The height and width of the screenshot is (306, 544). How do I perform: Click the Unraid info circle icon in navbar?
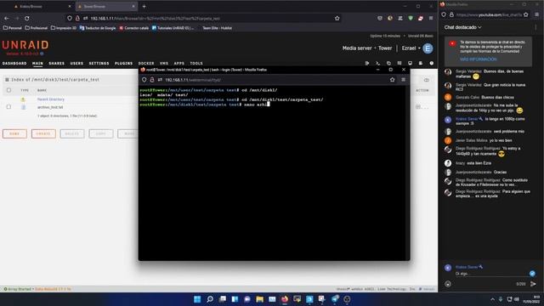pyautogui.click(x=431, y=64)
